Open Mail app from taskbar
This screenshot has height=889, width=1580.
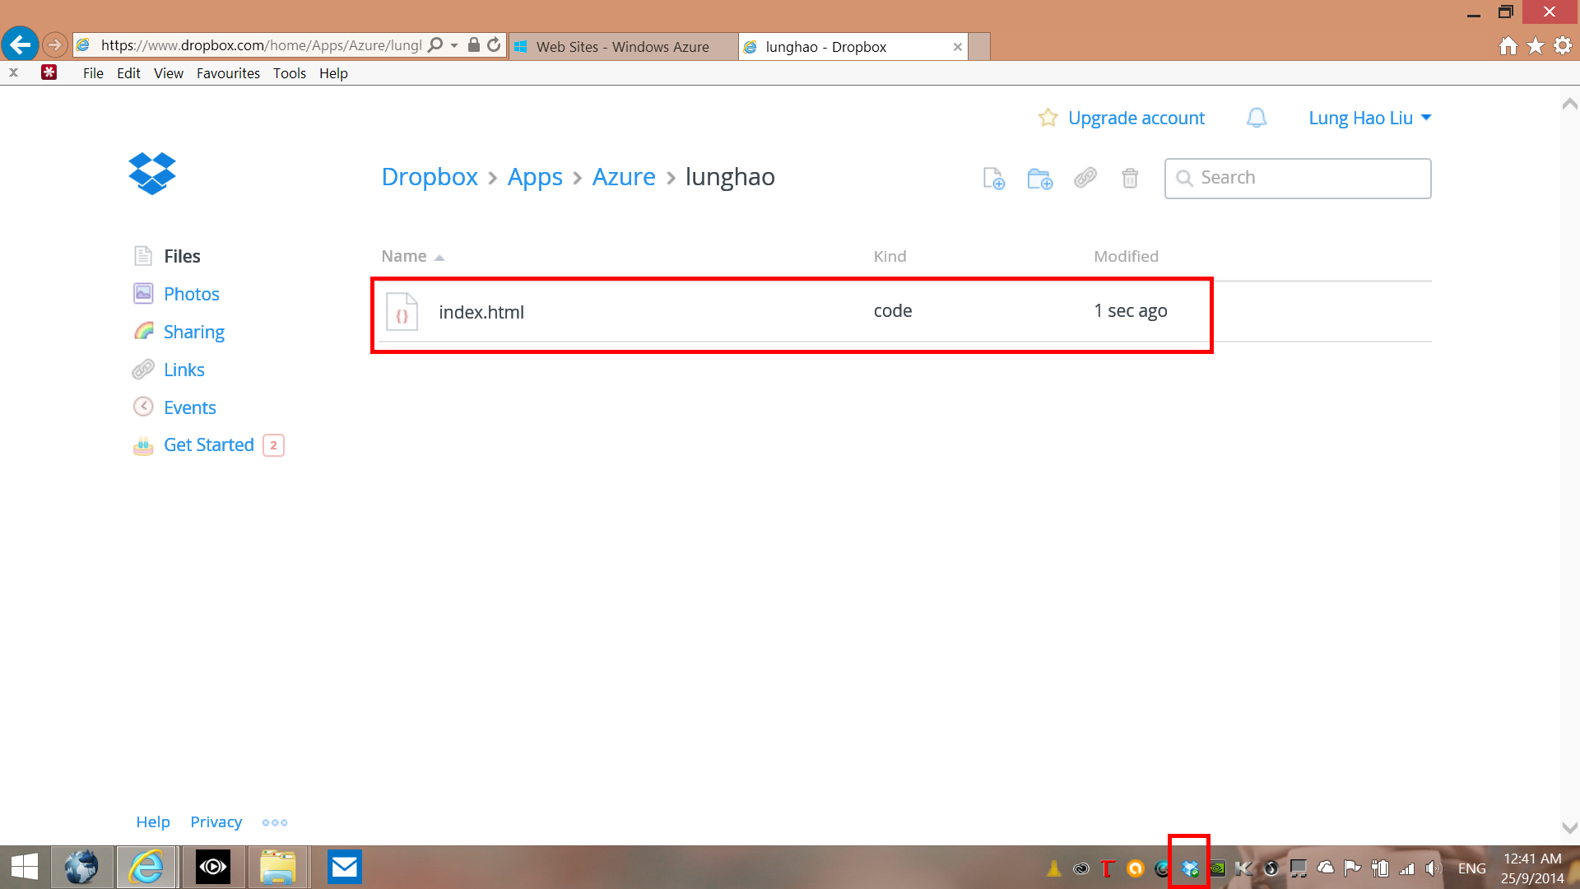click(x=344, y=867)
